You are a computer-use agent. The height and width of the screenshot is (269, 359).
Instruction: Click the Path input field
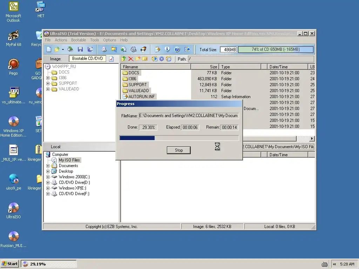point(251,59)
